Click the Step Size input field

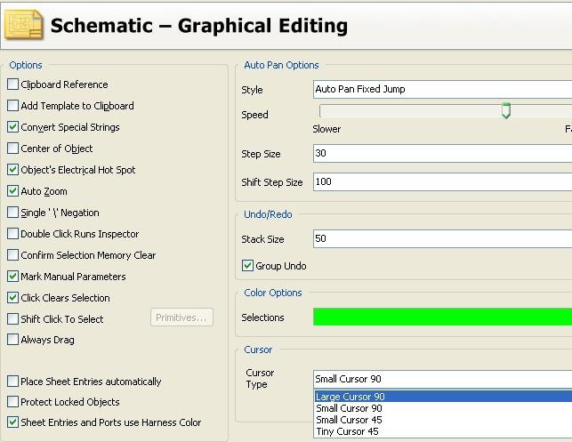(442, 154)
